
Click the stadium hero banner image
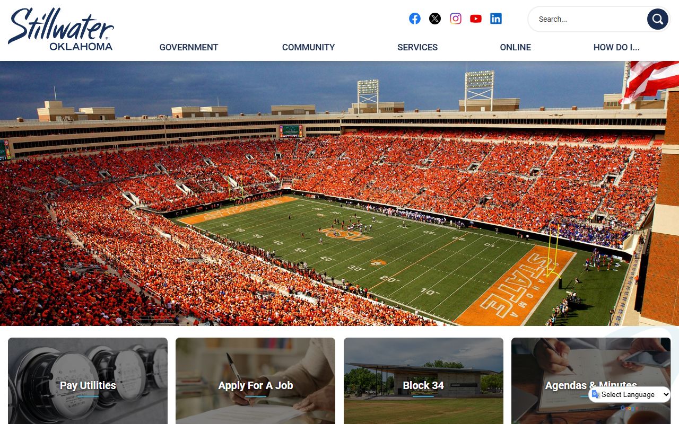339,193
